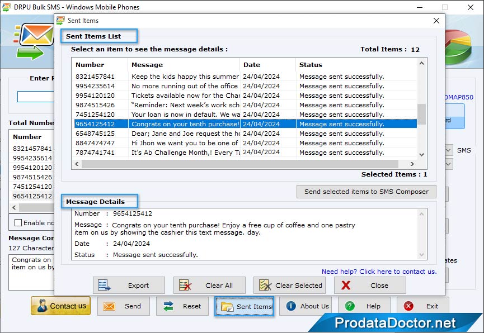Click the main window Send button
The height and width of the screenshot is (333, 484).
click(124, 306)
